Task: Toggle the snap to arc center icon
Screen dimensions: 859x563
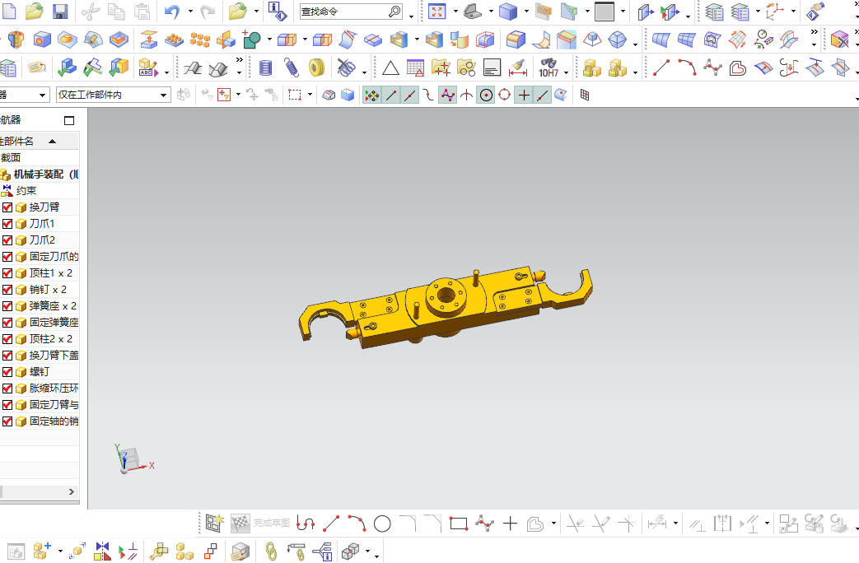Action: (486, 95)
